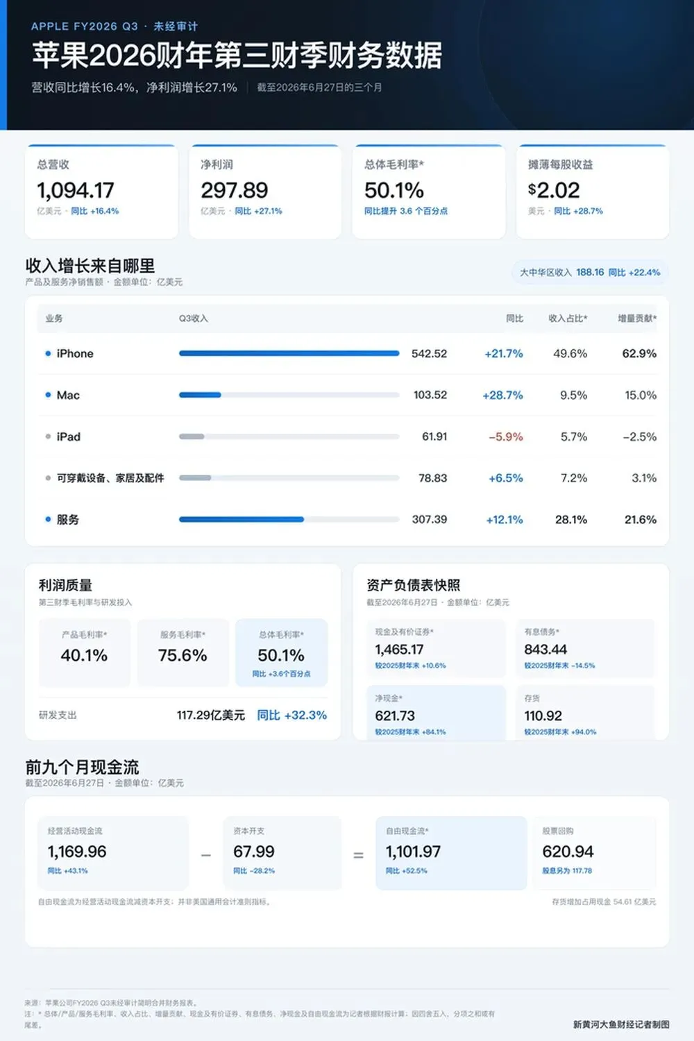Click the 新黄河大鱼财经记者制图 credit line

(x=621, y=1024)
